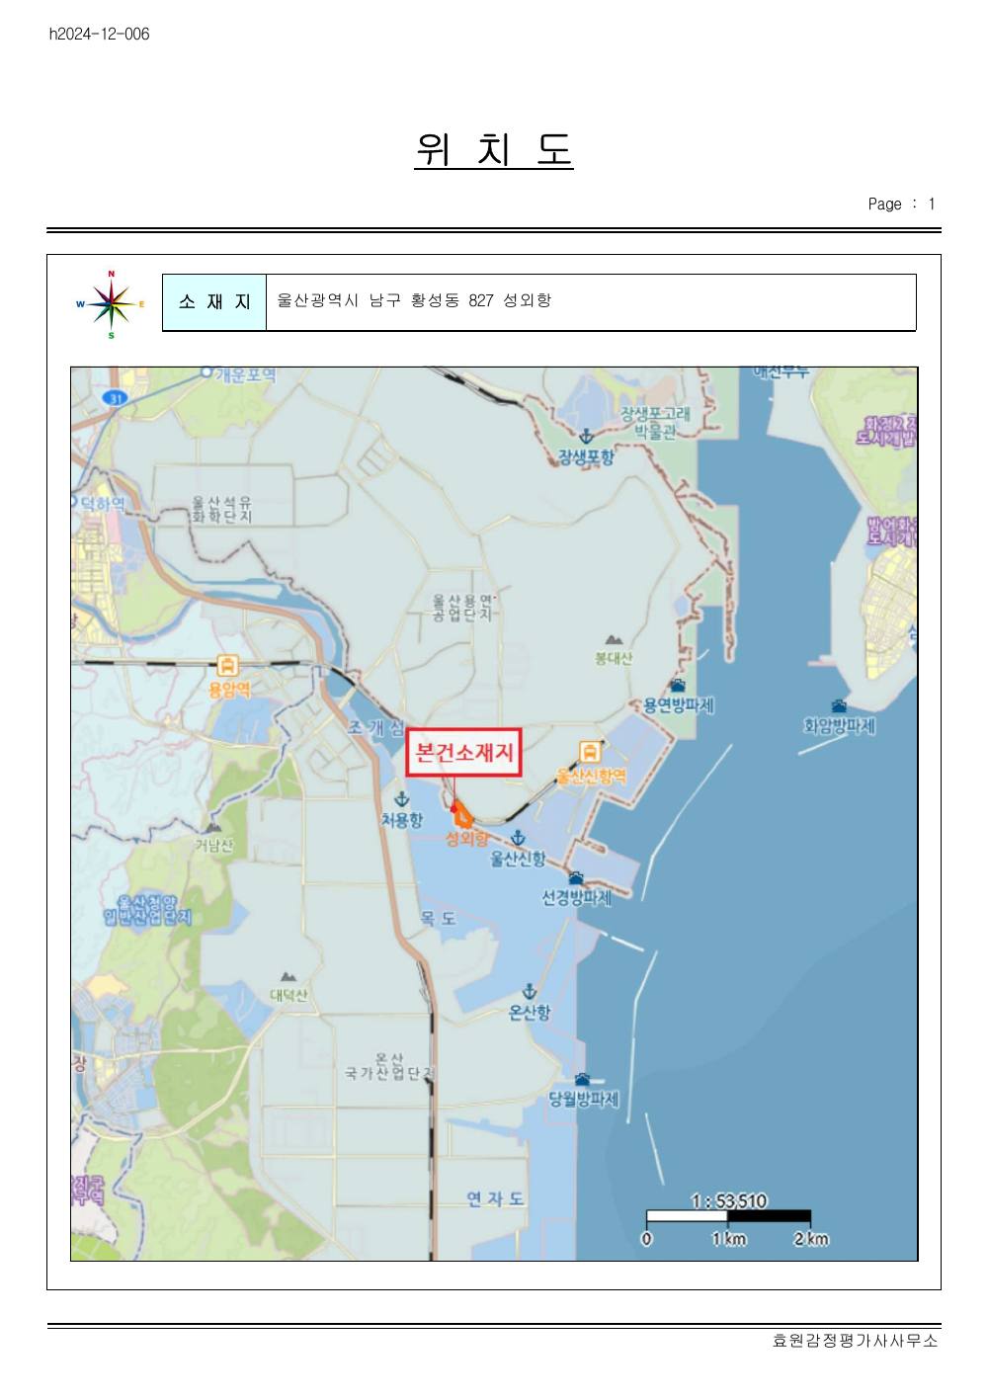Click the 온산국가산업단지 map label

coord(389,1066)
